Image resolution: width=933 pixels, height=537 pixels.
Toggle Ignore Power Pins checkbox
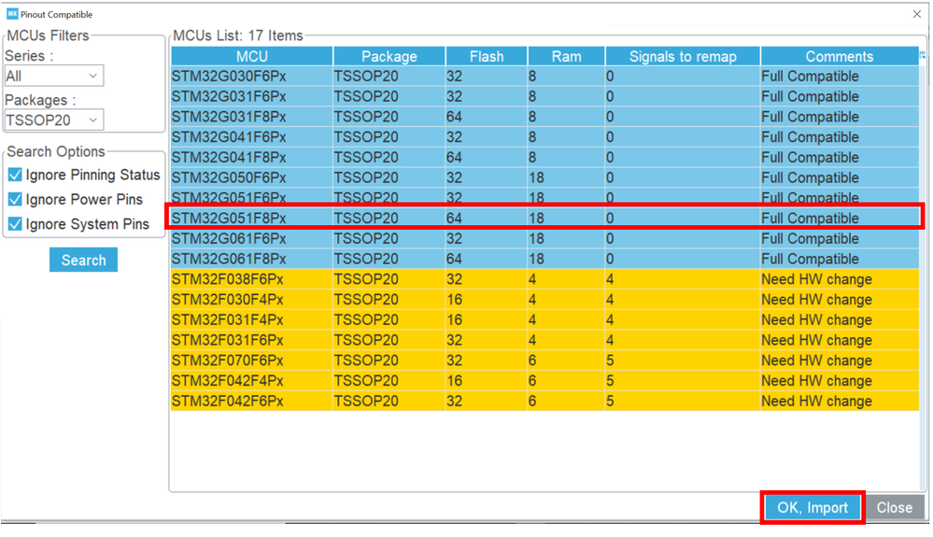click(15, 199)
